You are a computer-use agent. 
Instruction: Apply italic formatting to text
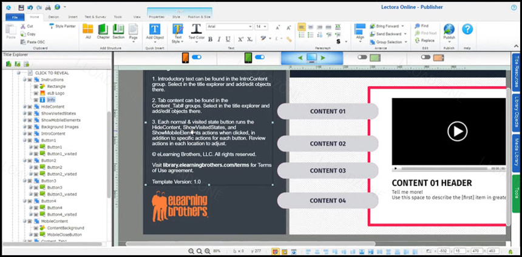point(219,39)
